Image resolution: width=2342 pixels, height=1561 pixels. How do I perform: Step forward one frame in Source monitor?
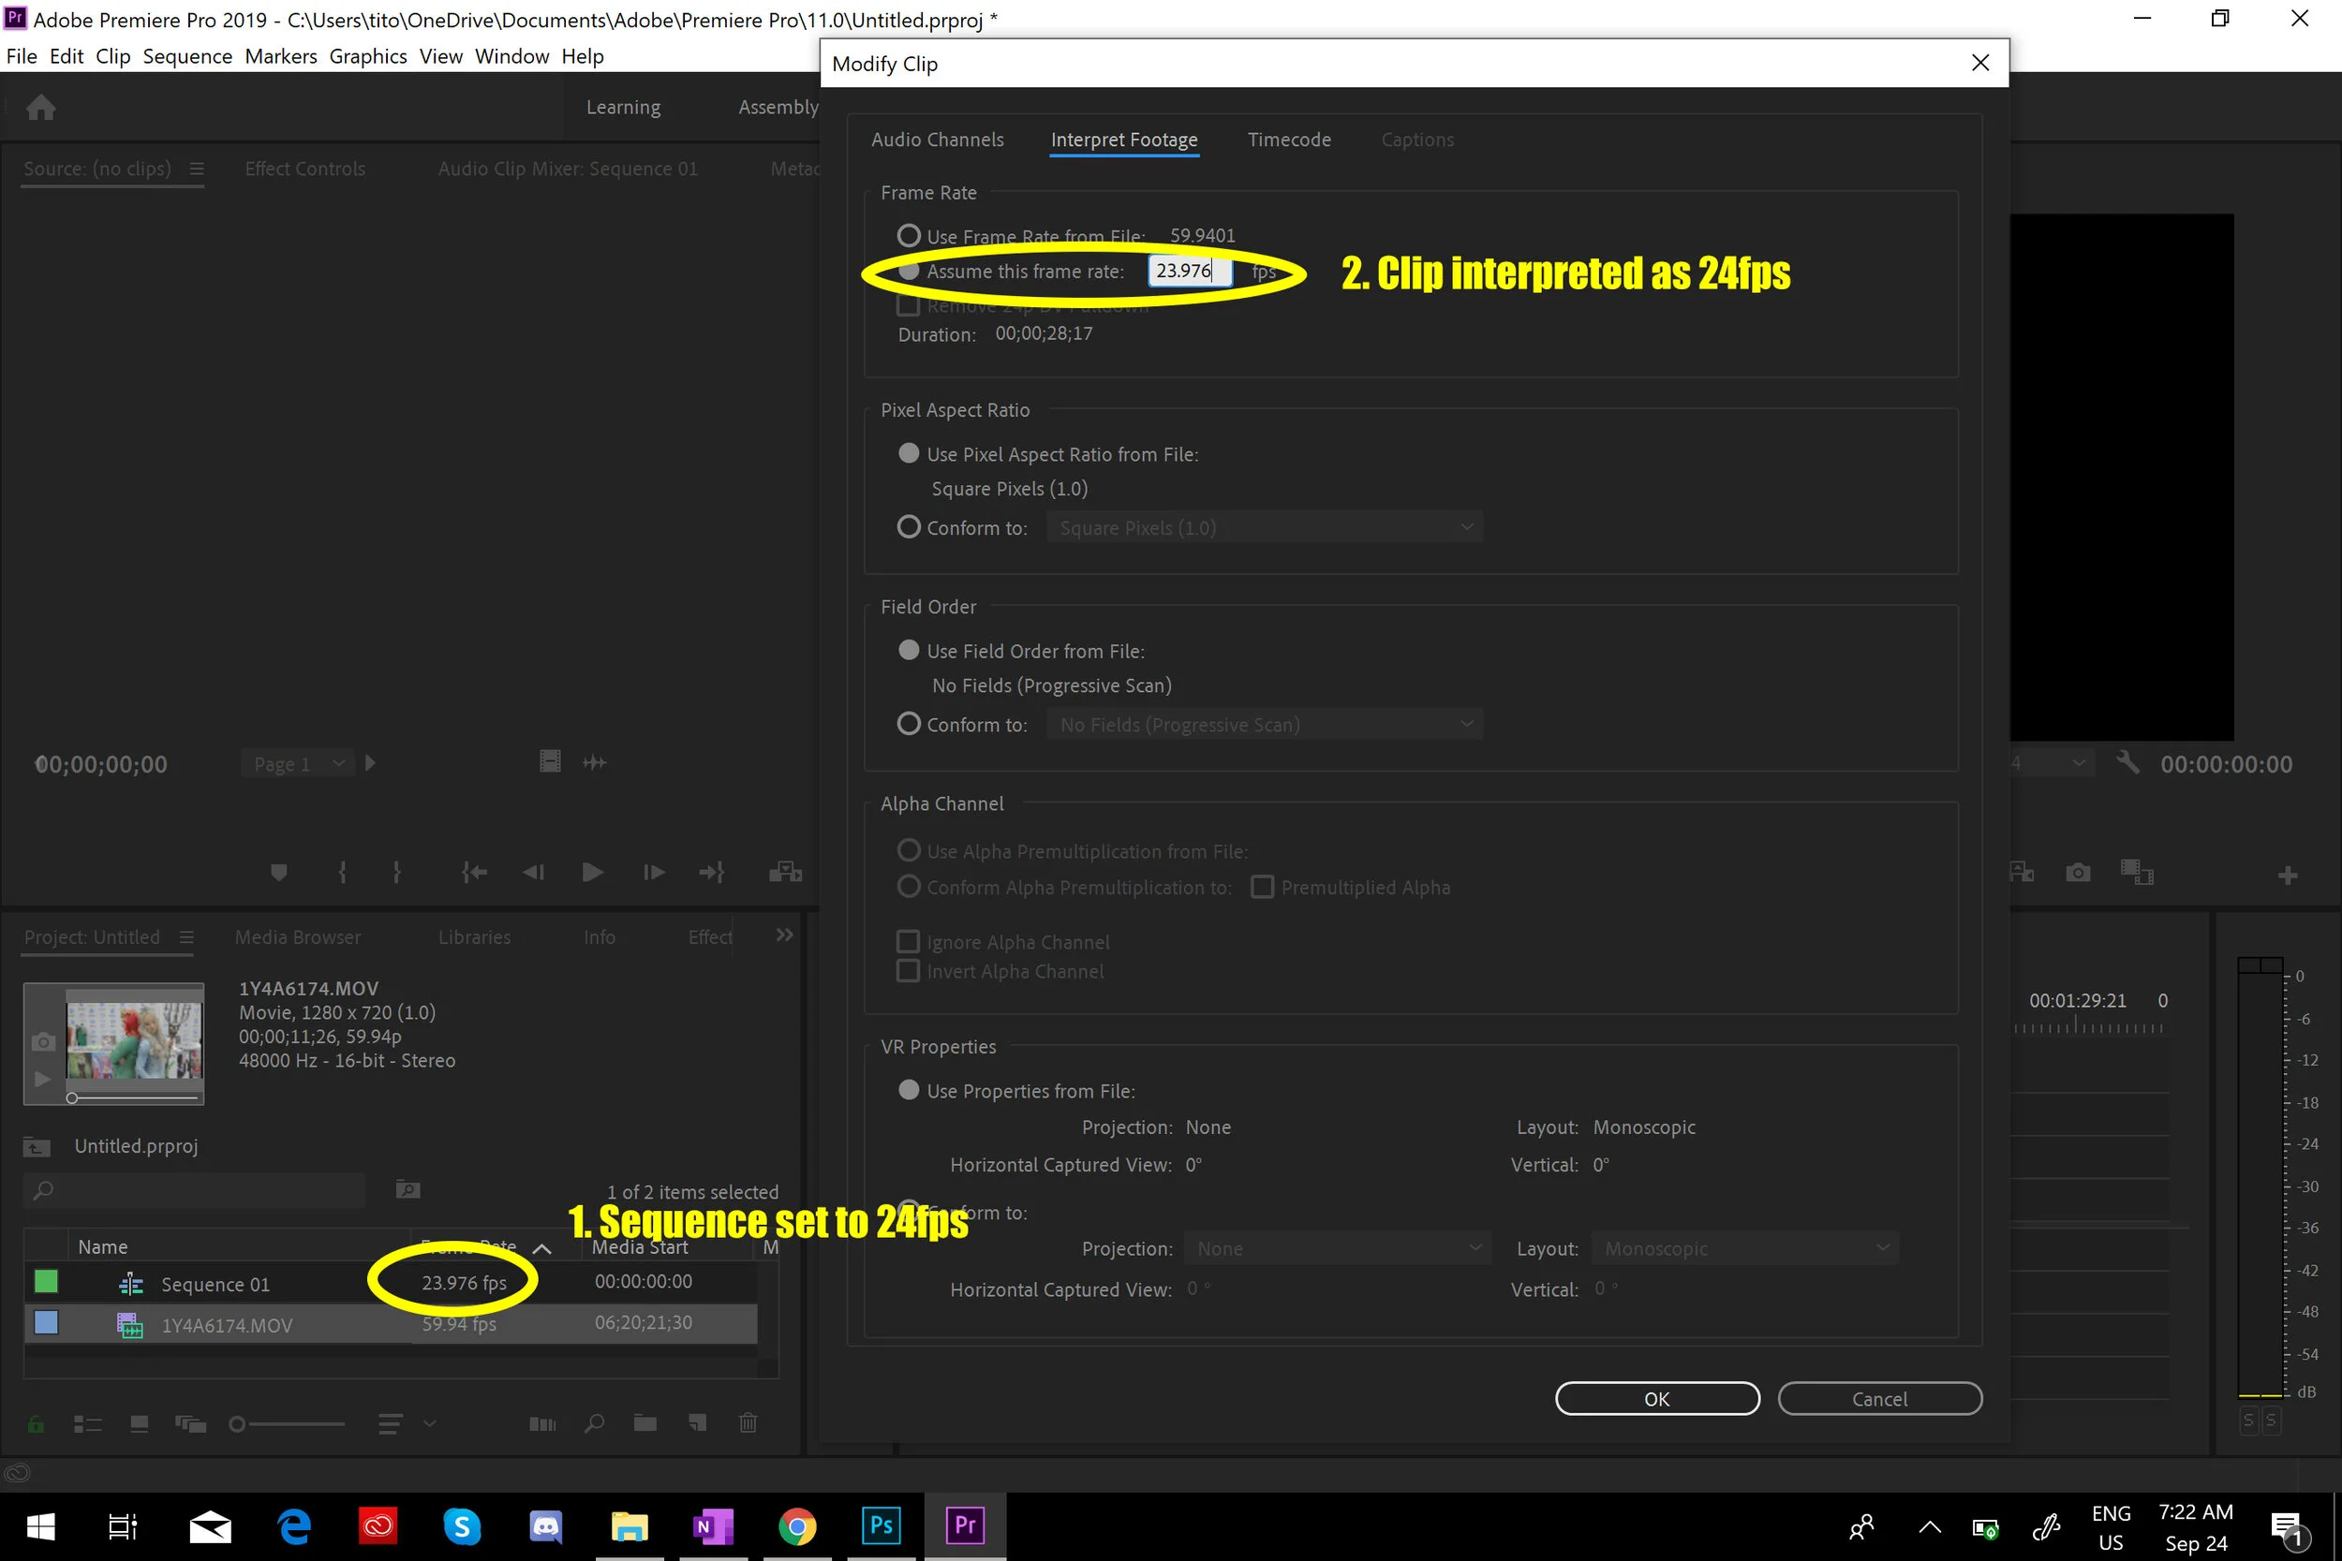point(653,873)
